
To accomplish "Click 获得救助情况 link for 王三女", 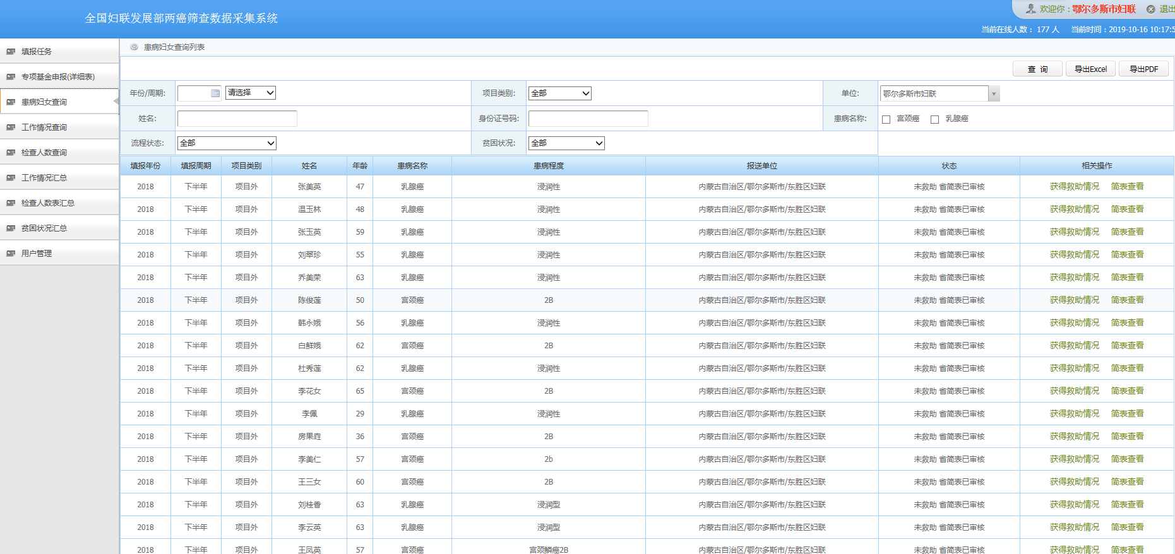I will 1075,482.
